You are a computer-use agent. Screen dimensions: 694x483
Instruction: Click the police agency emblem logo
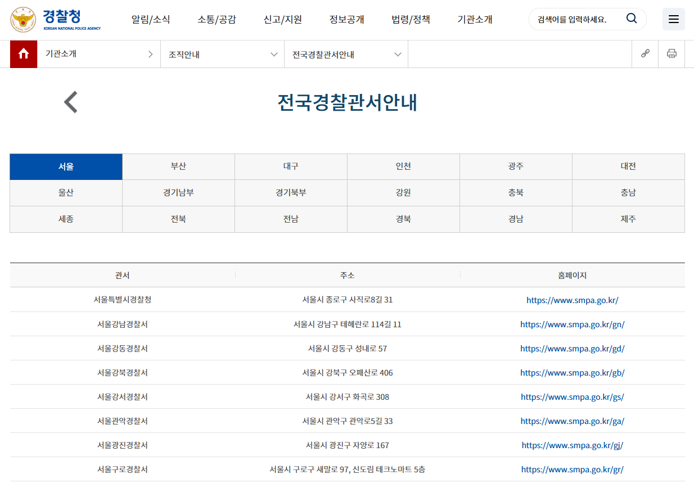click(22, 19)
